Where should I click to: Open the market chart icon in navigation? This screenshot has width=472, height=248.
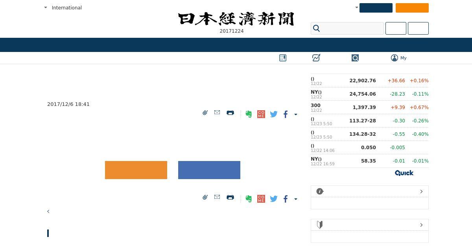[316, 58]
